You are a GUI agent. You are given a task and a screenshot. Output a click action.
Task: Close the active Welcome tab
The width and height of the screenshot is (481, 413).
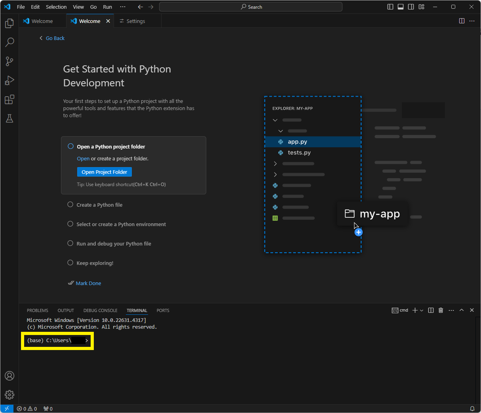(108, 21)
